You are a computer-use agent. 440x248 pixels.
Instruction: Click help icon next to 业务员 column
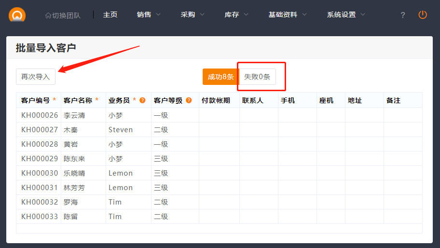tap(142, 100)
